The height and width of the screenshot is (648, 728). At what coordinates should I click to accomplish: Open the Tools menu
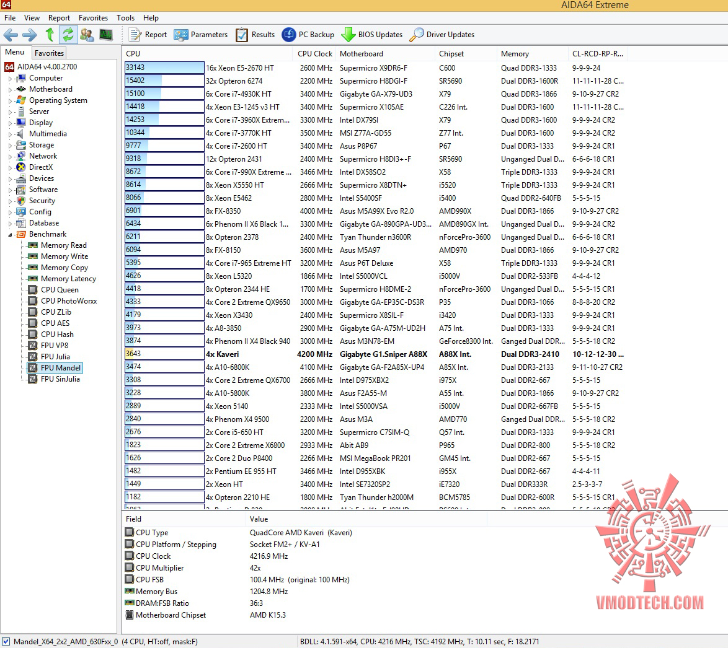[x=125, y=17]
